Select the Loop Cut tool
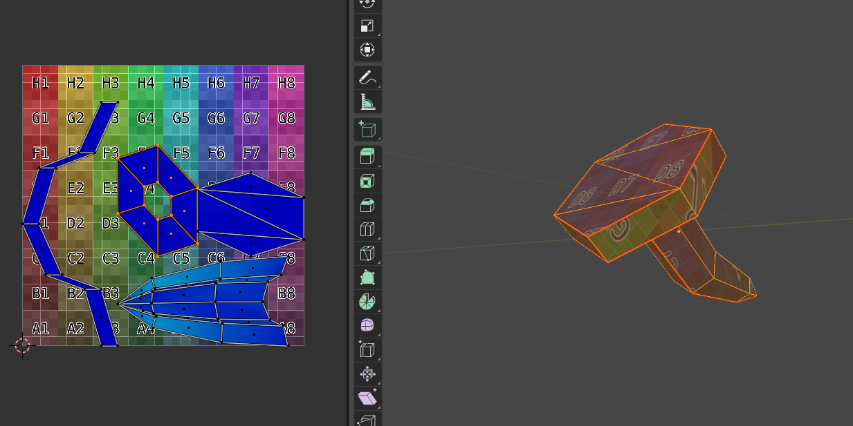 click(367, 229)
